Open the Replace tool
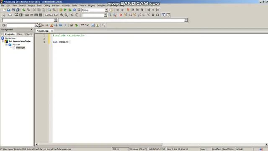This screenshot has width=268, height=151. (x=54, y=10)
